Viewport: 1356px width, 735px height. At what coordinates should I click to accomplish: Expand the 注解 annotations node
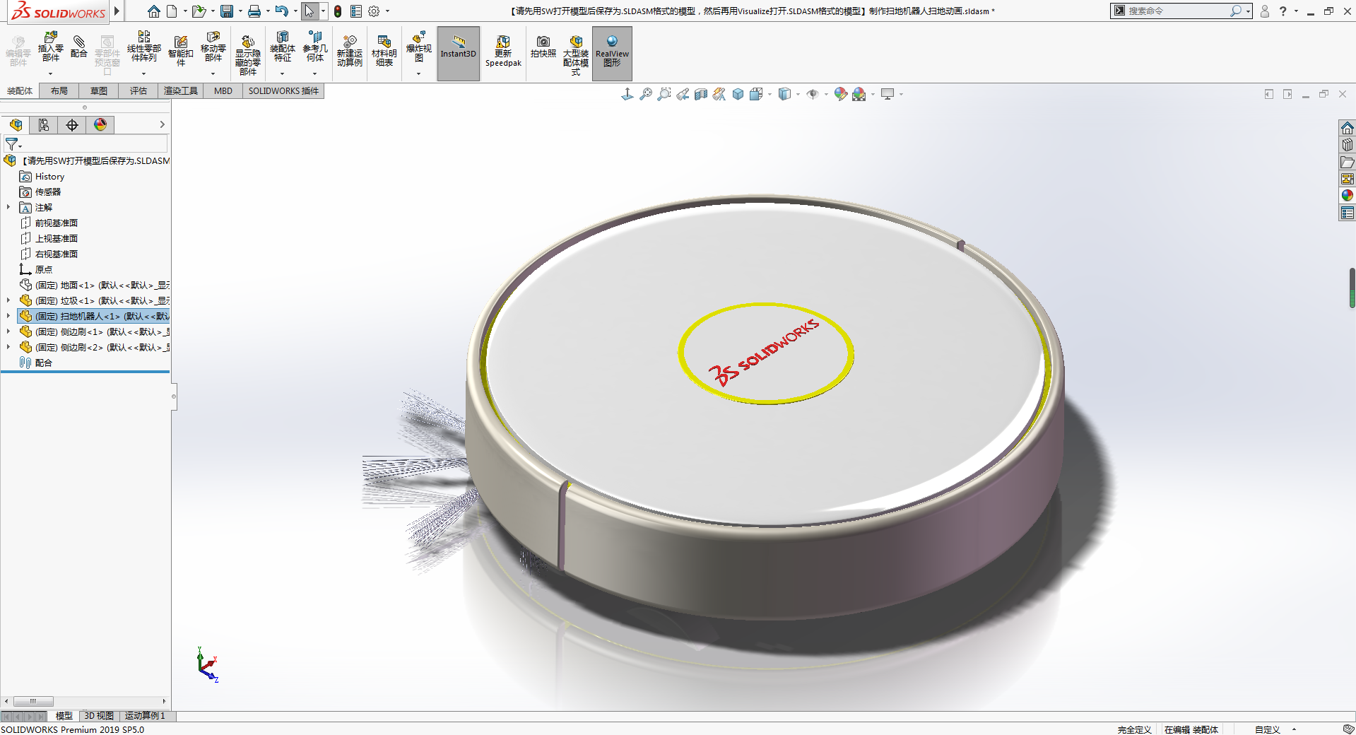tap(8, 207)
